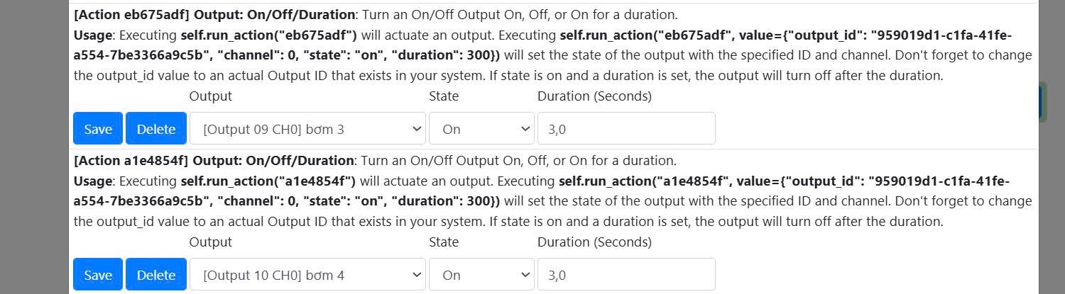This screenshot has height=294, width=1065.
Task: Open the Output 09 bơm 3 dropdown
Action: (307, 129)
